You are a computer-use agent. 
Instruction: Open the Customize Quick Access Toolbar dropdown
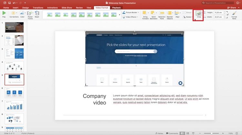(25, 3)
